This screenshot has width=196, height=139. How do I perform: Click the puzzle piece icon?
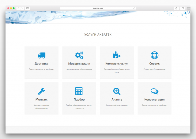point(117,55)
